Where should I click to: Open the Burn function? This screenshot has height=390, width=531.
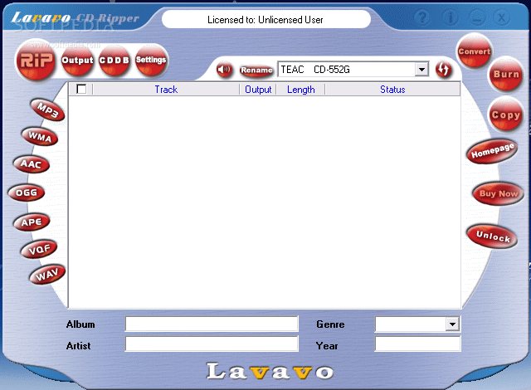click(506, 75)
